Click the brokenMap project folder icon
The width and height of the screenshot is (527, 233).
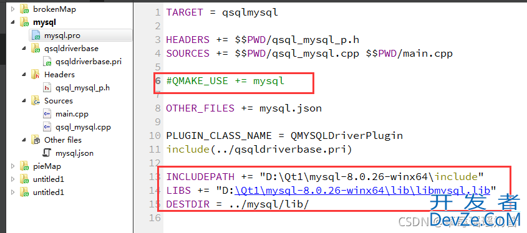point(24,9)
